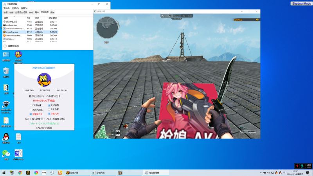313x176 pixels.
Task: Switch to the 性能 tab in Task Manager
Action: click(x=11, y=13)
